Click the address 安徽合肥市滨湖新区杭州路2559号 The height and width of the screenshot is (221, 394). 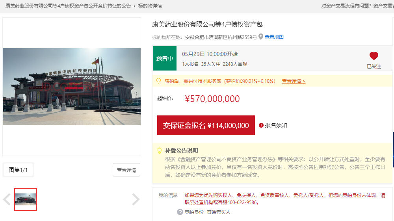point(221,37)
